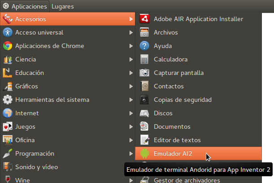Screen dimensions: 274x183
Task: Expand the Aplicaciones de Chrome arrow
Action: pos(131,46)
